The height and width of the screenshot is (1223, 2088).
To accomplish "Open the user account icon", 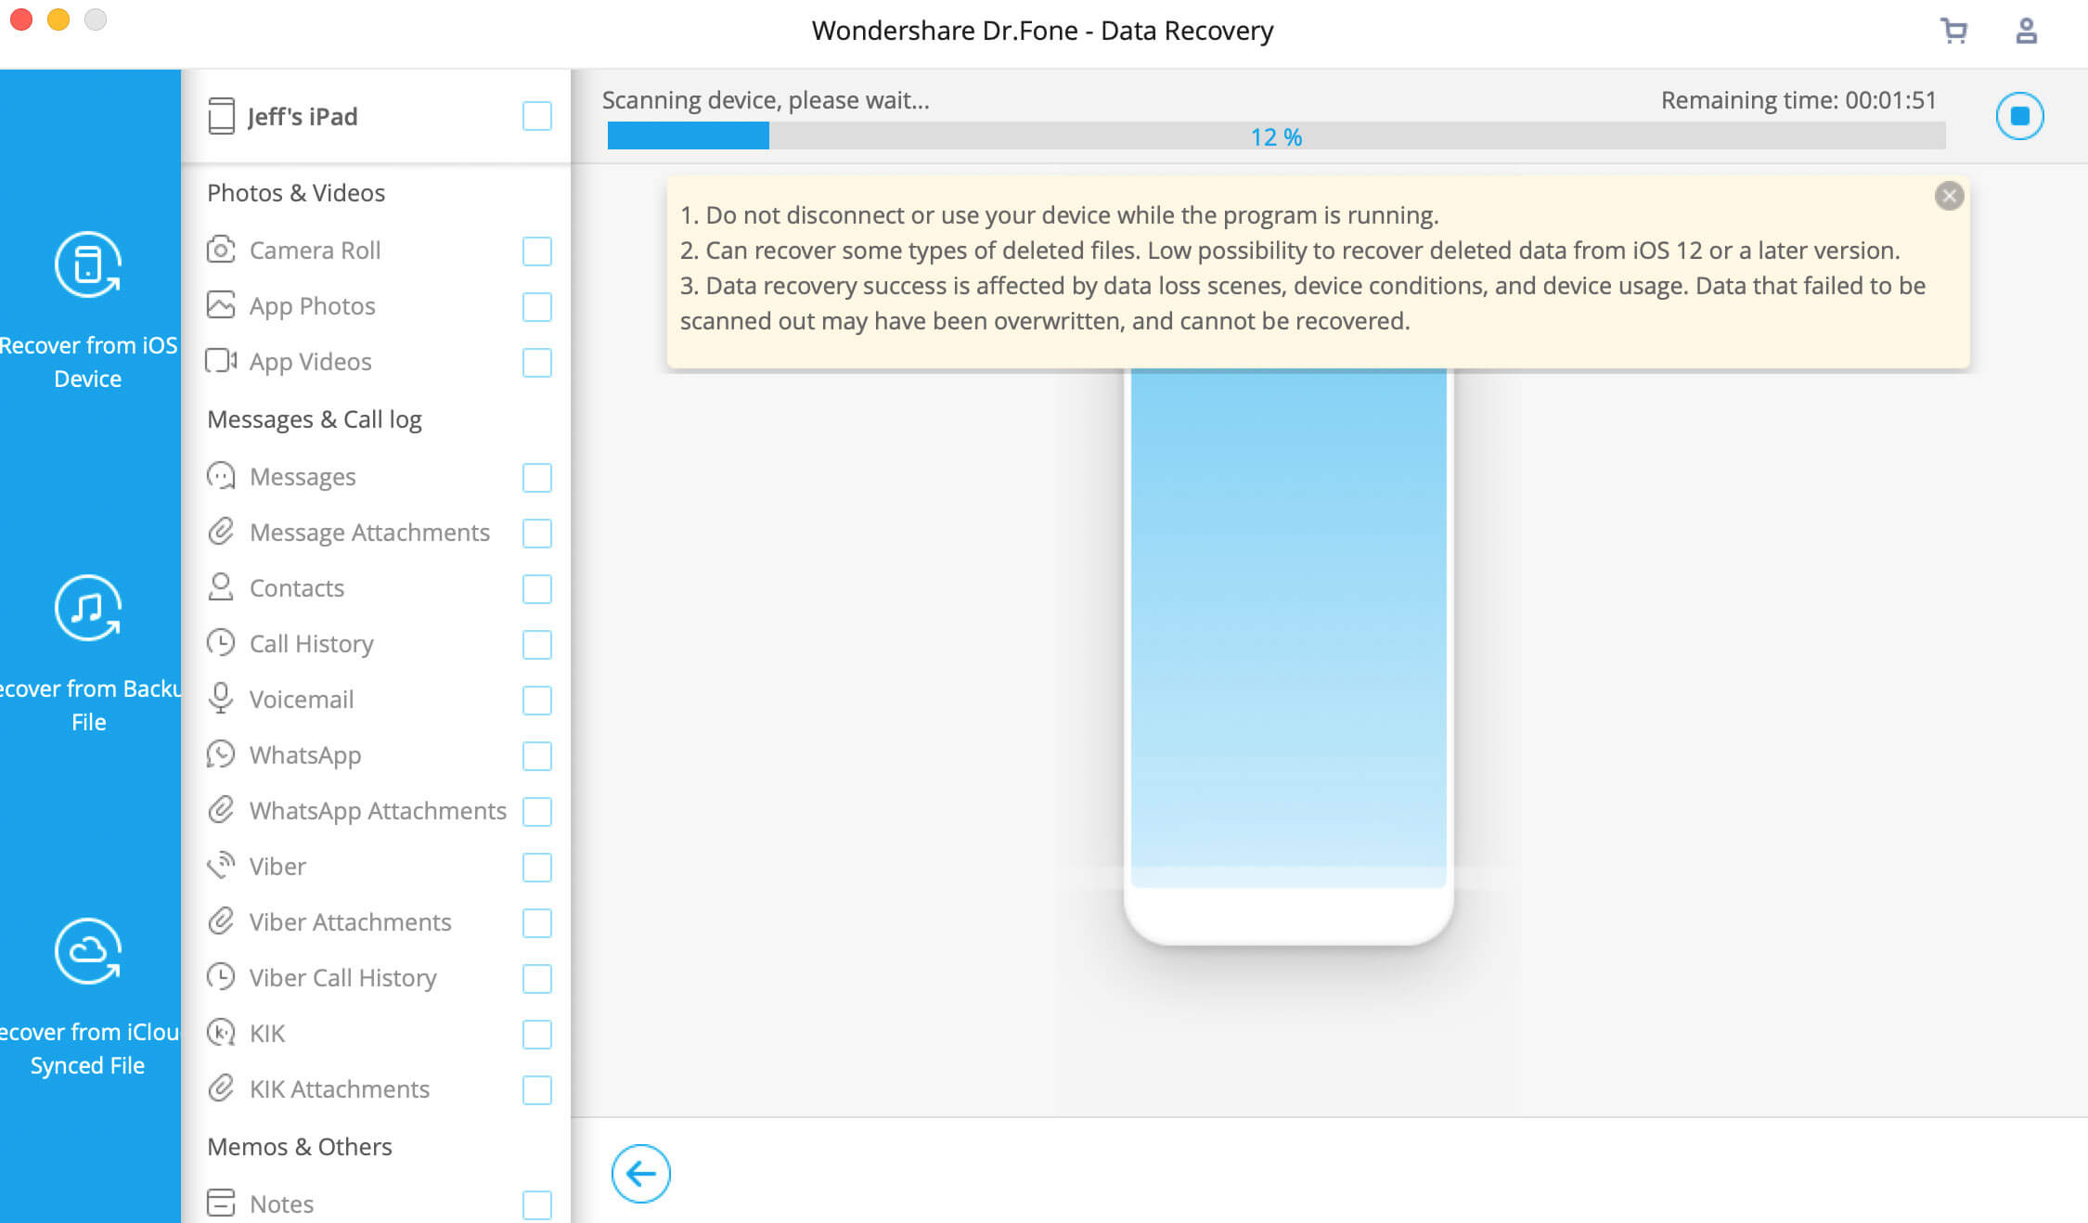I will (x=2026, y=31).
